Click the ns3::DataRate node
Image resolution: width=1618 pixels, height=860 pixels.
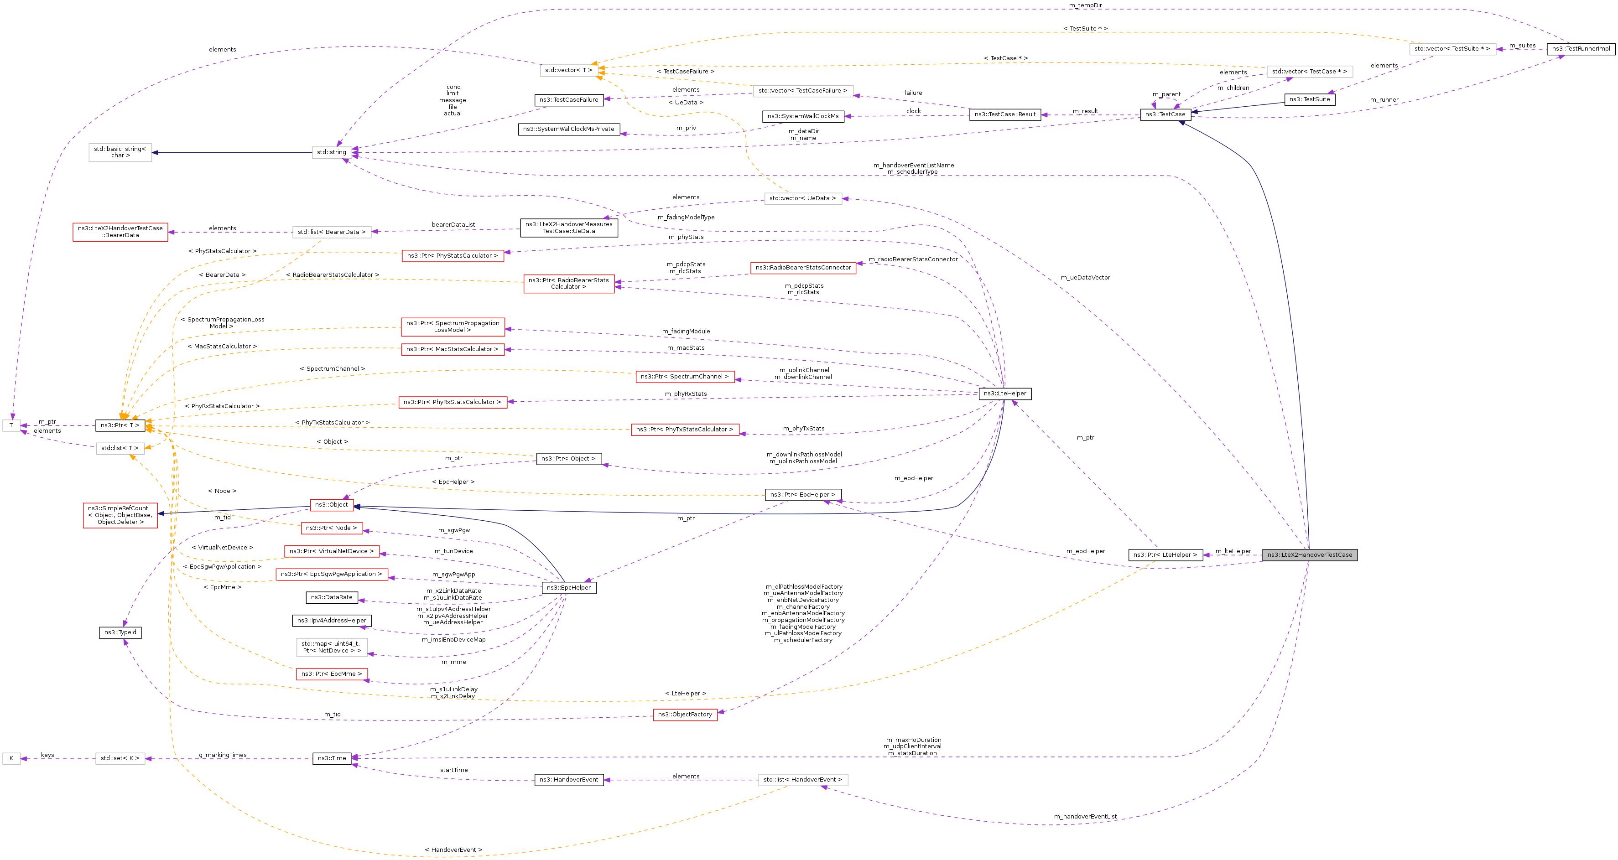(x=332, y=598)
